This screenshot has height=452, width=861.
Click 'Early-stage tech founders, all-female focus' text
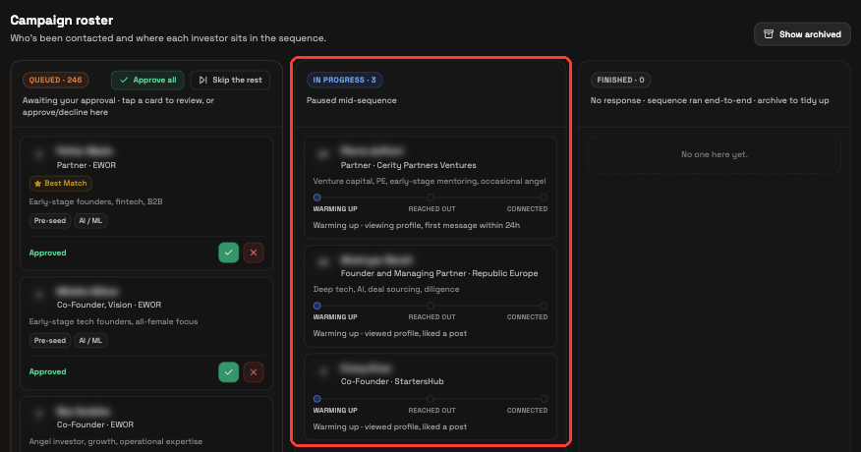(113, 321)
